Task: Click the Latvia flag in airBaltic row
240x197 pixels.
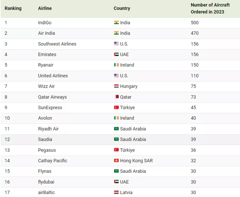Action: tap(116, 192)
